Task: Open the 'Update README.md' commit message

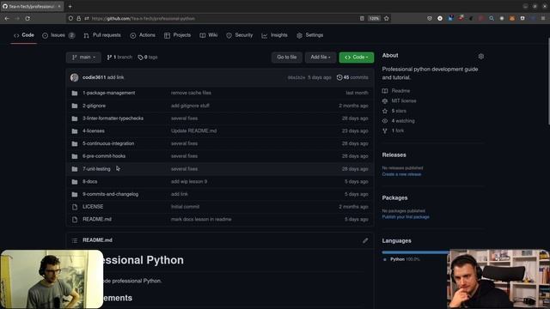Action: click(193, 130)
